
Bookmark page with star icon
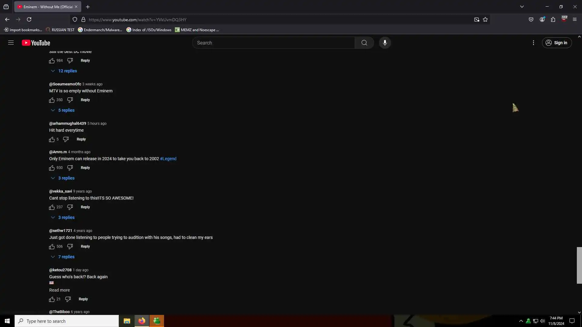485,20
